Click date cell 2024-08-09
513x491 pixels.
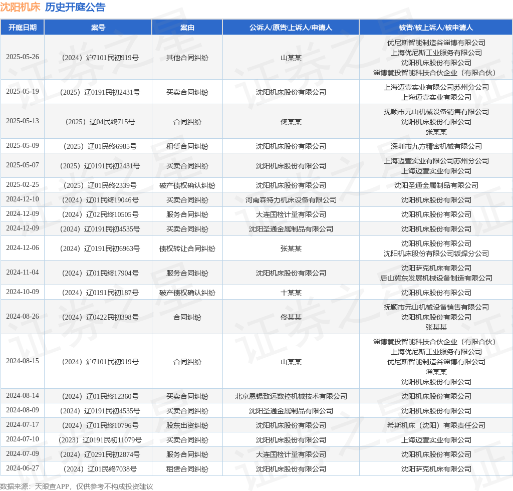[22, 410]
